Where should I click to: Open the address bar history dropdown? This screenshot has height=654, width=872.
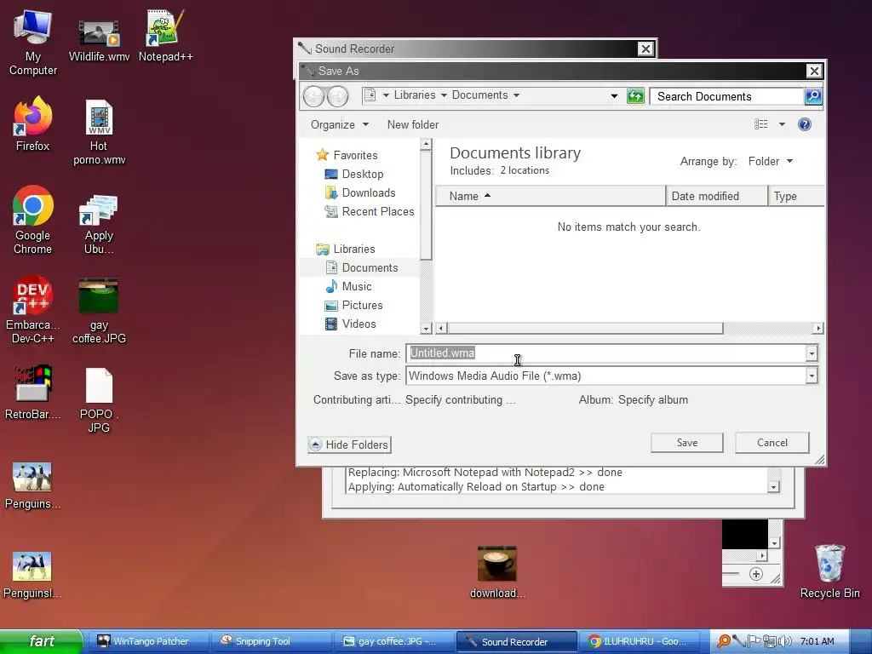(x=614, y=95)
